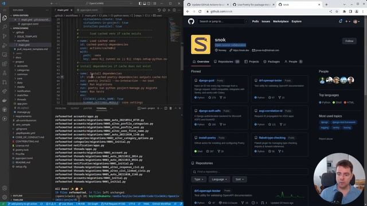
Task: Expand the ISSUE_TEMPLATE folder
Action: (27, 37)
